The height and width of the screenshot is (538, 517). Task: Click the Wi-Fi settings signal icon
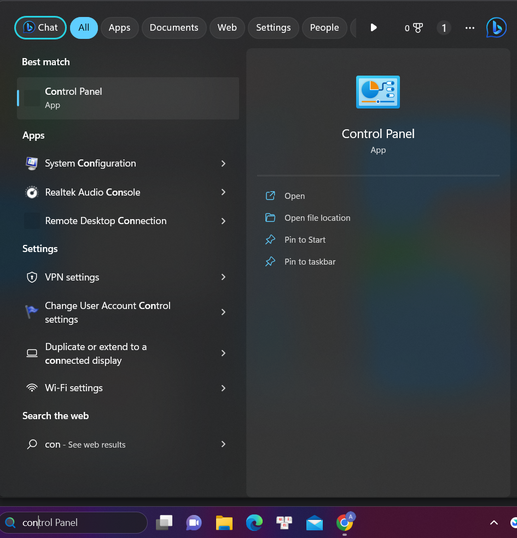32,388
